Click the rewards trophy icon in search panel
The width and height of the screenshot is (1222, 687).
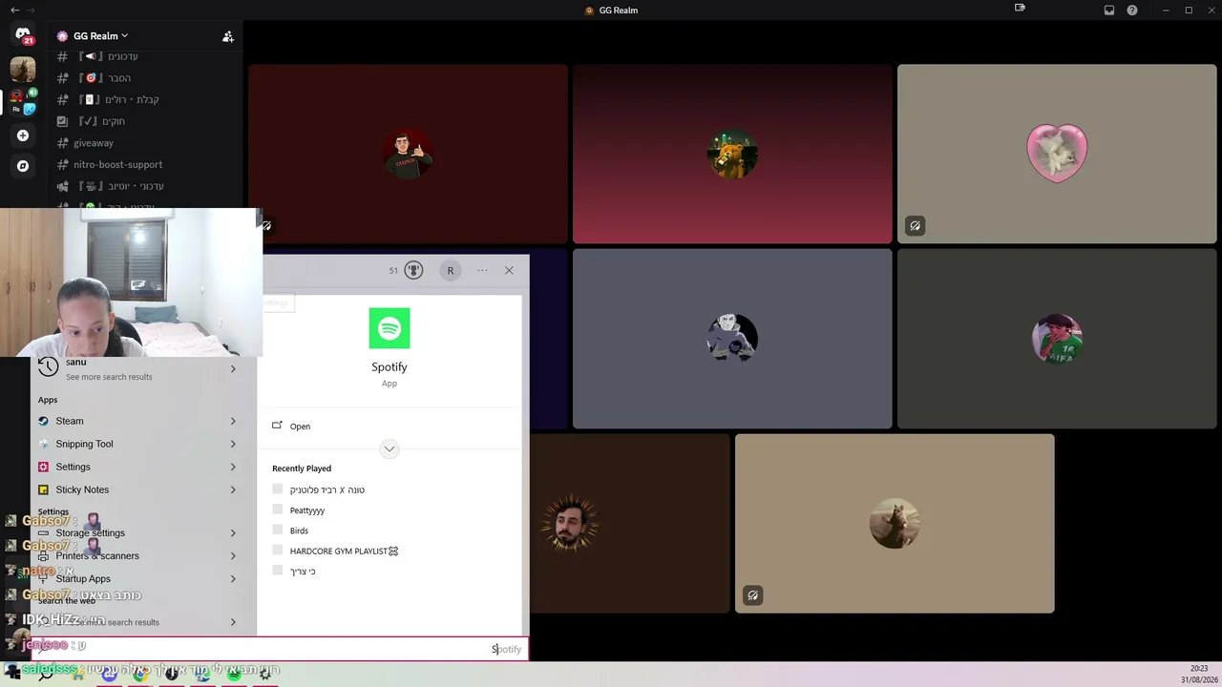[x=413, y=270]
